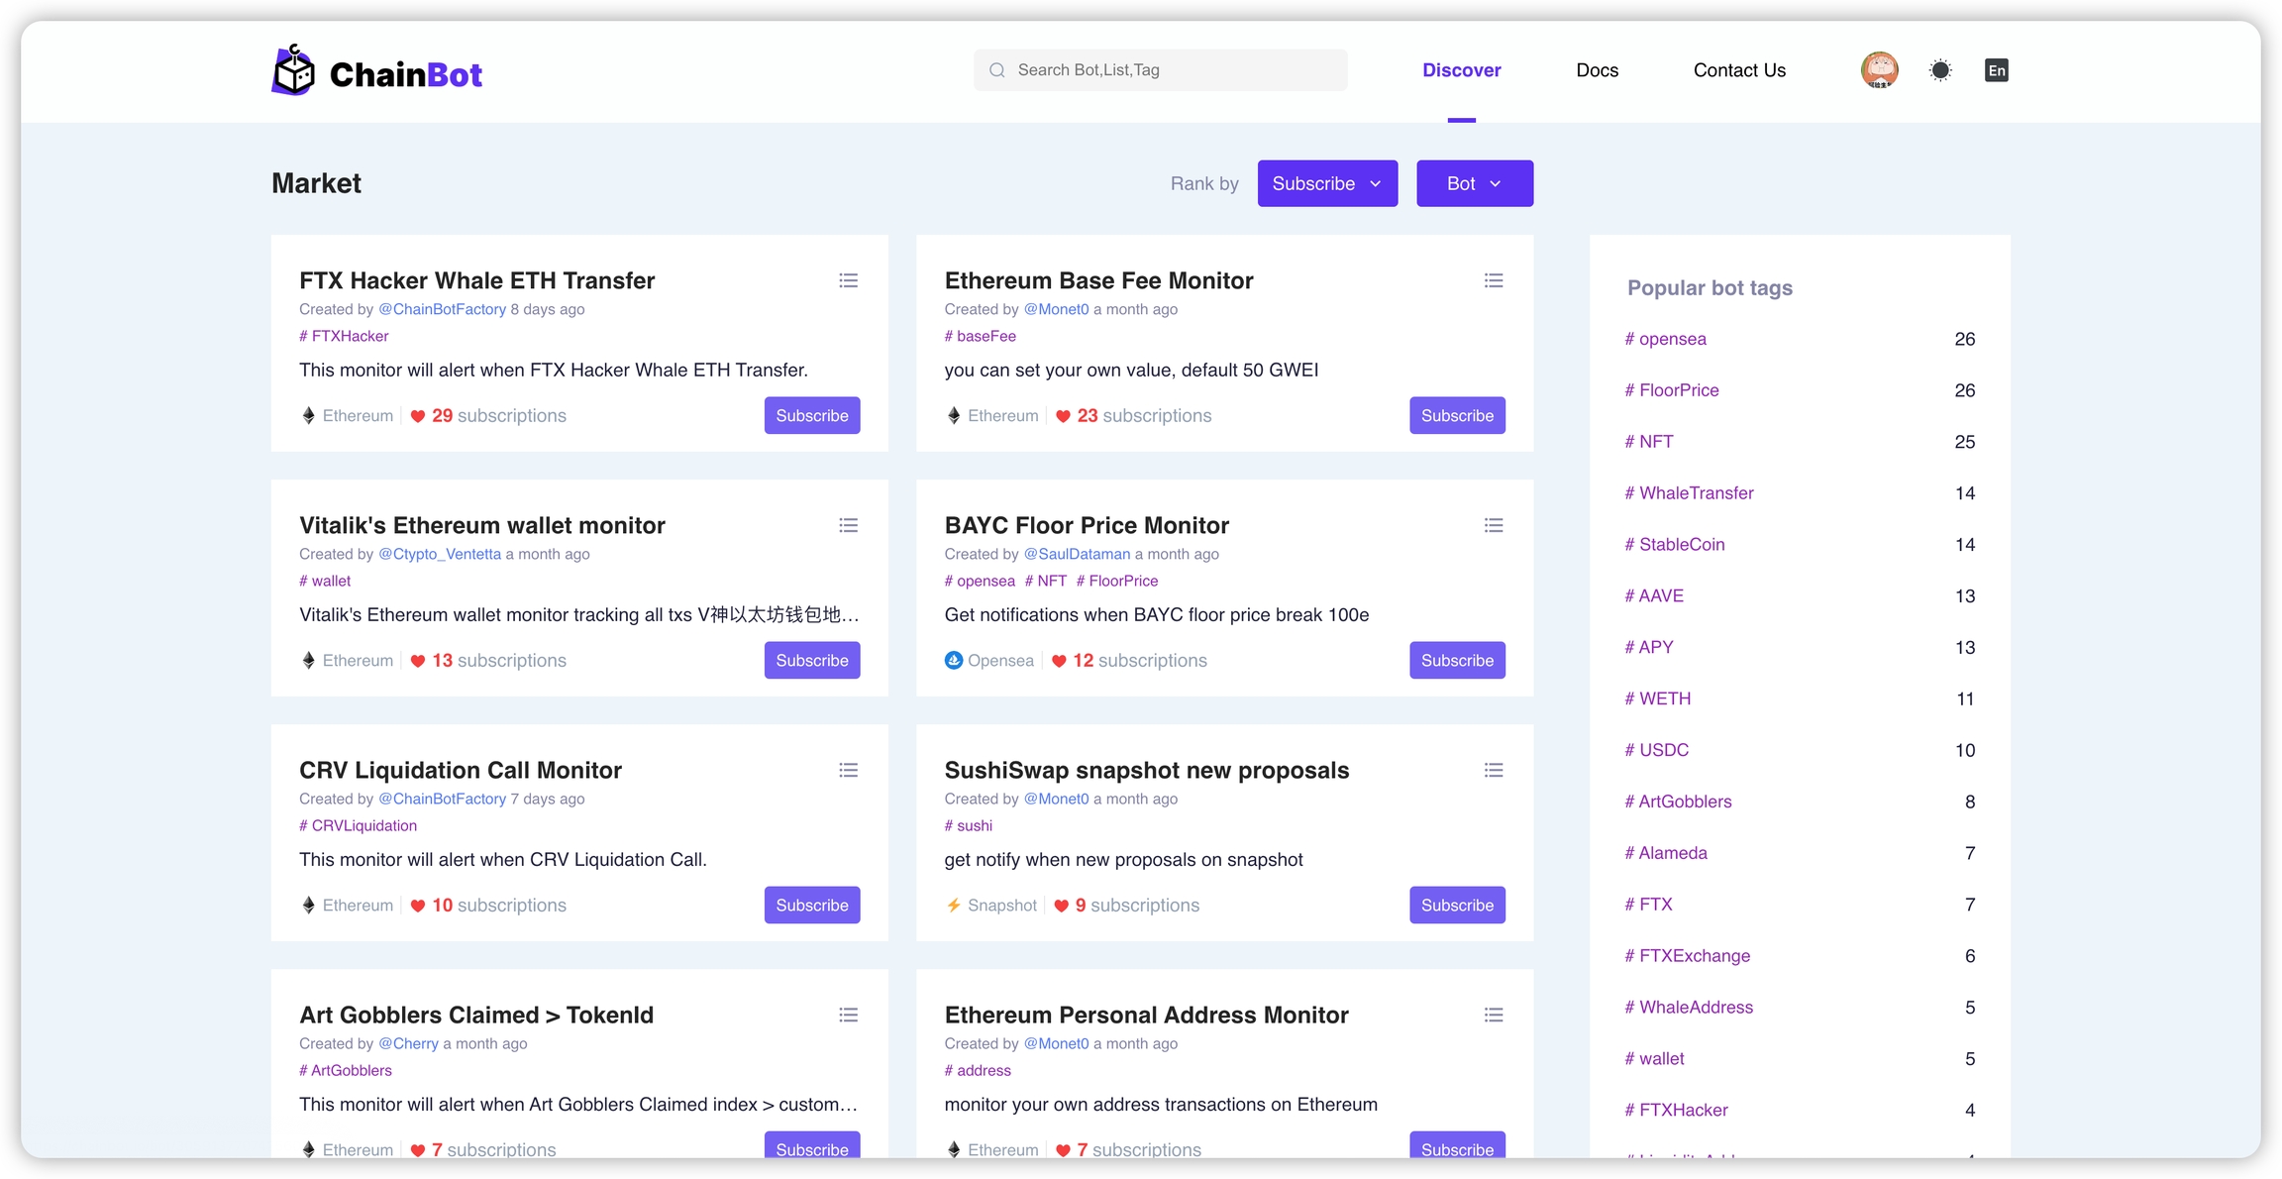Go to the Docs menu item
2282x1179 pixels.
coord(1597,70)
